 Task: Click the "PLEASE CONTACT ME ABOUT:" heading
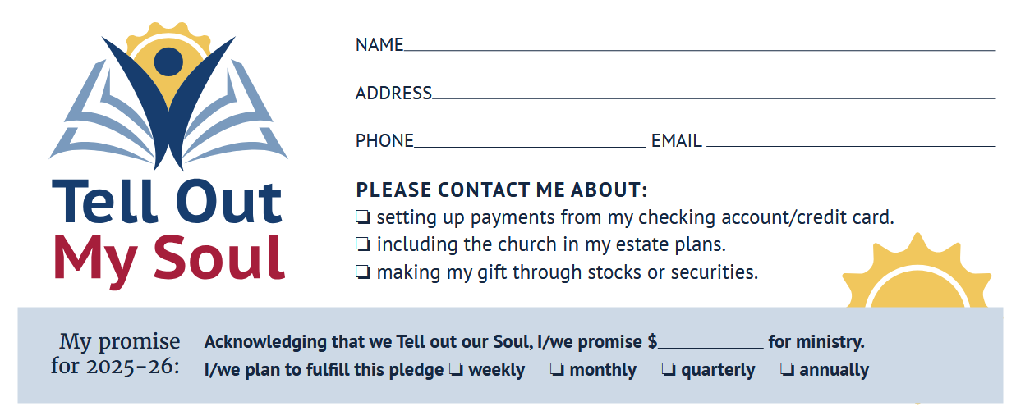coord(502,190)
